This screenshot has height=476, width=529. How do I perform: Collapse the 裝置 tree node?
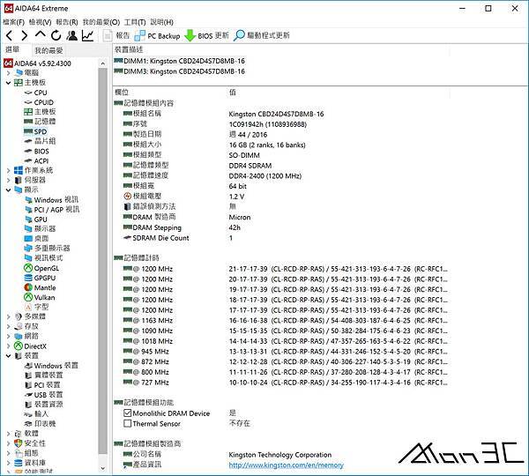(x=9, y=356)
